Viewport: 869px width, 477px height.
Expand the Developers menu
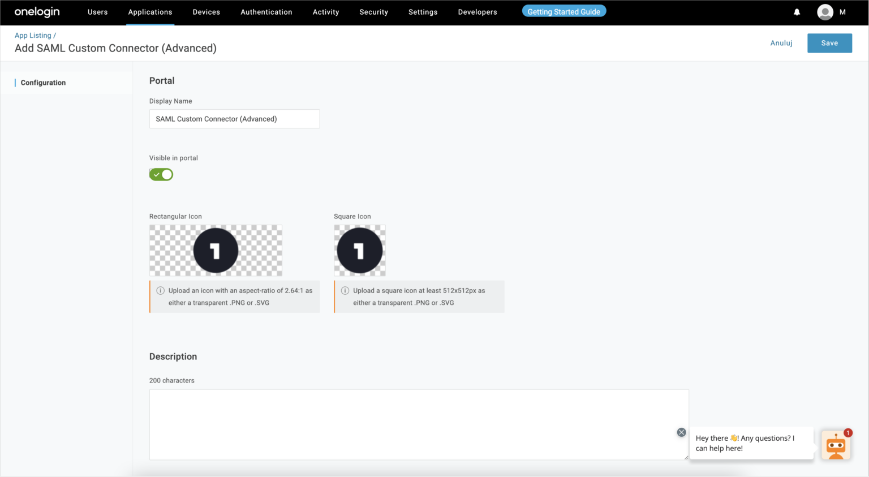[477, 12]
